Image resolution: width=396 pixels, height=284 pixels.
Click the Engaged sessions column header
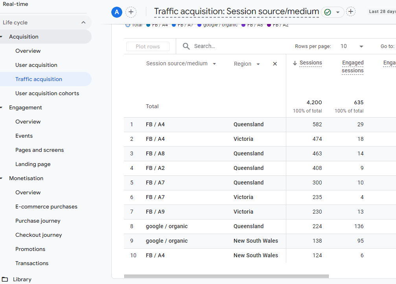pos(352,66)
